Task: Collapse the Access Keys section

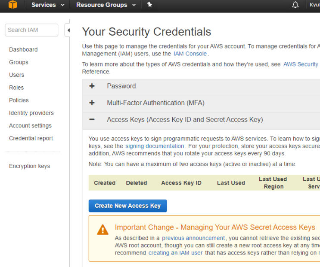Action: 92,120
